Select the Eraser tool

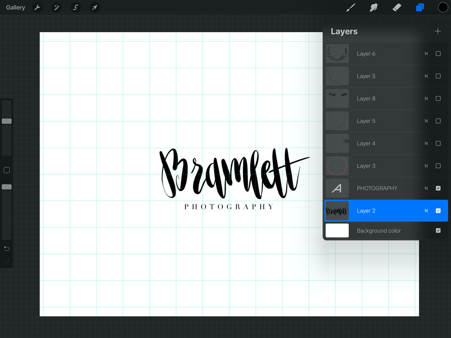(x=397, y=7)
